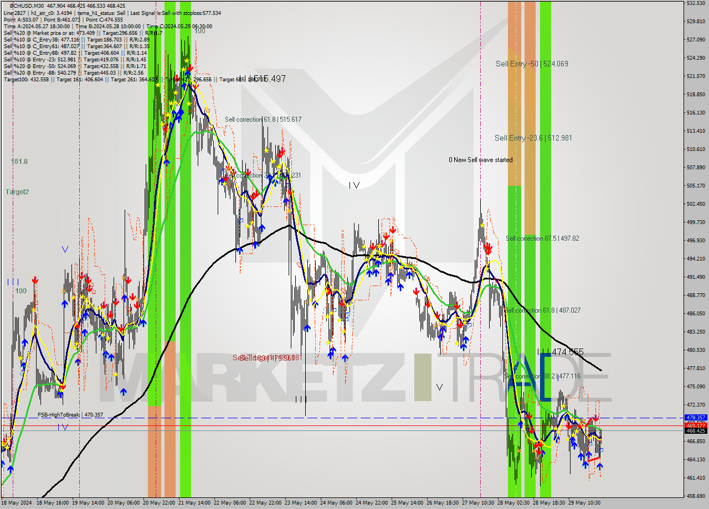Screen dimensions: 709x509
Task: Click the red 469.177 price tag
Action: point(696,425)
